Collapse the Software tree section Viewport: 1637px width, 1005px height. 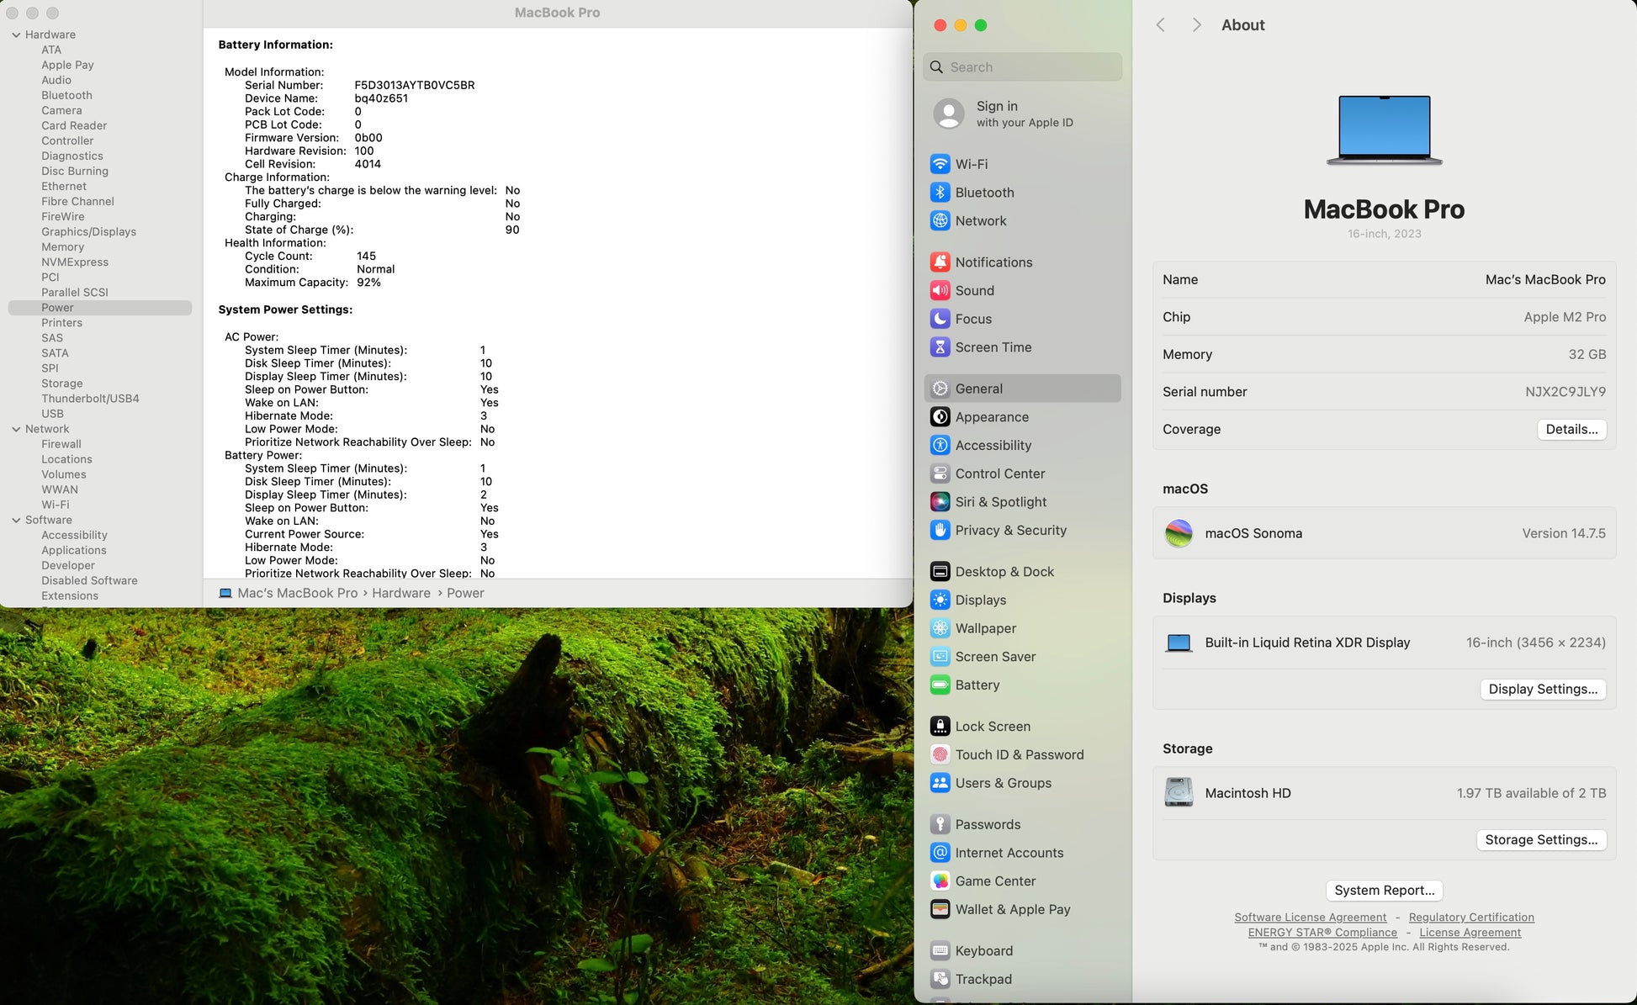click(x=16, y=520)
